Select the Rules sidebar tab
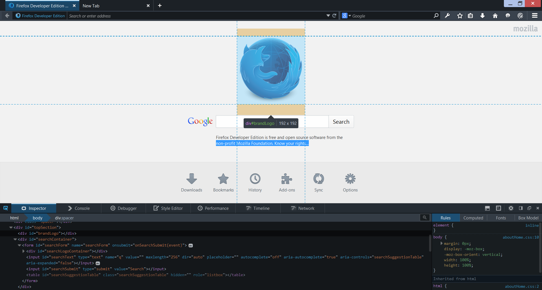Viewport: 542px width, 290px height. pyautogui.click(x=445, y=218)
